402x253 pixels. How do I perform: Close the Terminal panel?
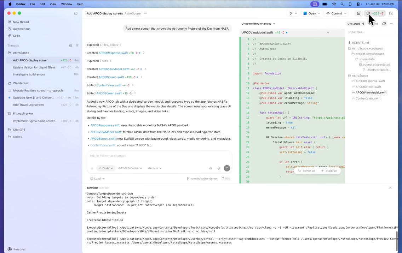point(390,188)
